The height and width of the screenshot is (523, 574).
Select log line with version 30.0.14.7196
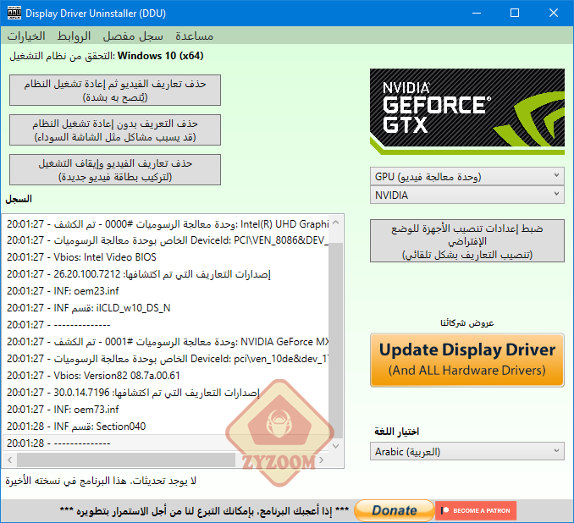click(x=166, y=393)
